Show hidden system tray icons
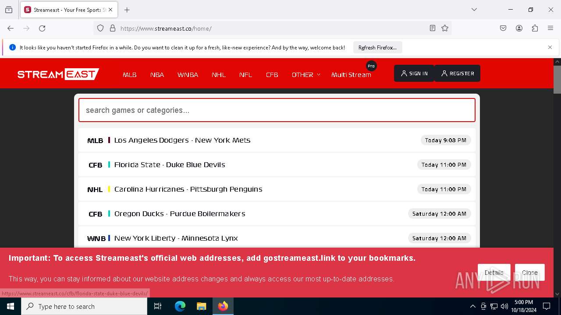The image size is (561, 315). point(472,306)
